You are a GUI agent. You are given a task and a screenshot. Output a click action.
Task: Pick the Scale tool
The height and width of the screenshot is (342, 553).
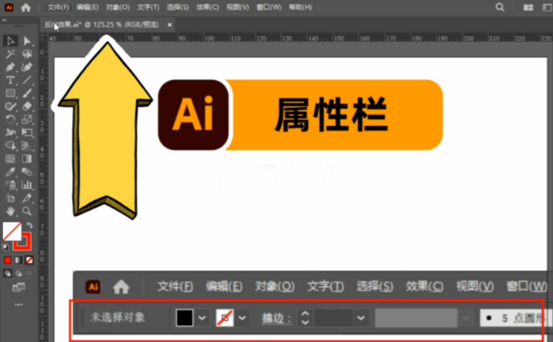coord(27,119)
